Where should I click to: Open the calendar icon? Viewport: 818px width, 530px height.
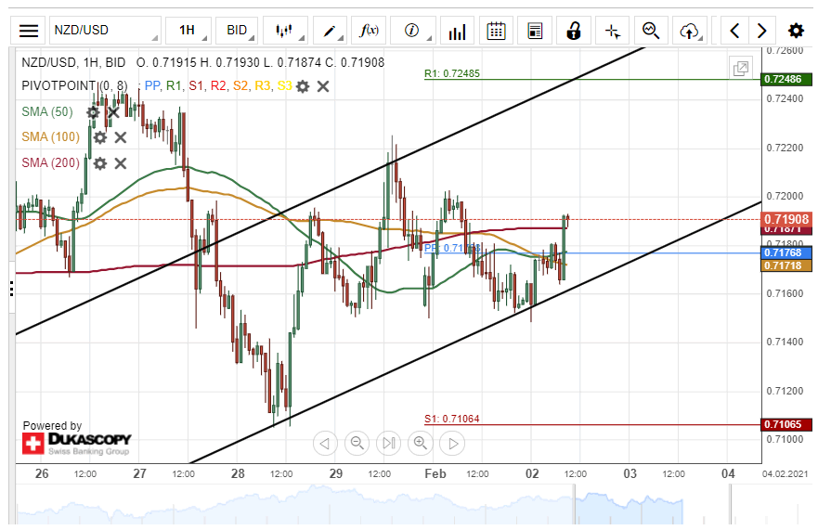click(496, 31)
